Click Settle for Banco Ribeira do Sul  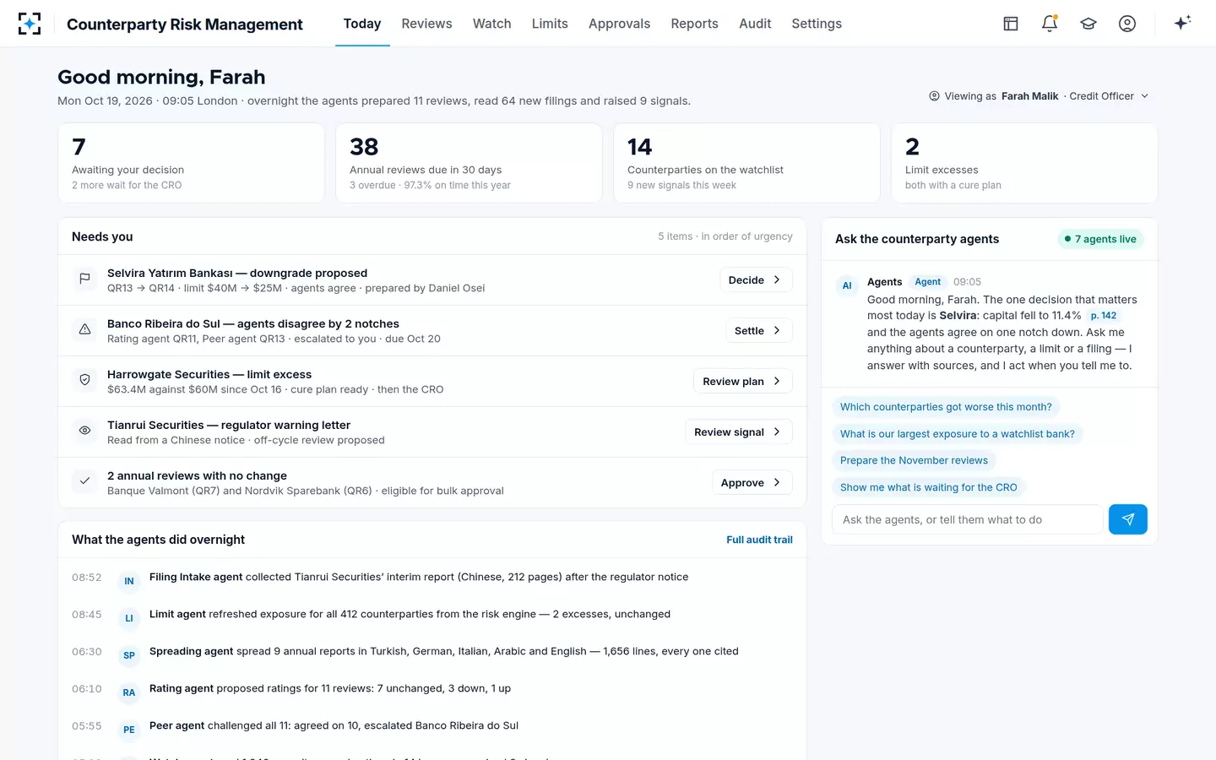pos(758,330)
